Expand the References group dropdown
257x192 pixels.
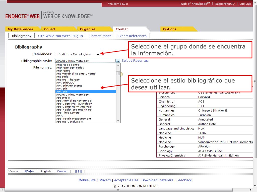78,54
